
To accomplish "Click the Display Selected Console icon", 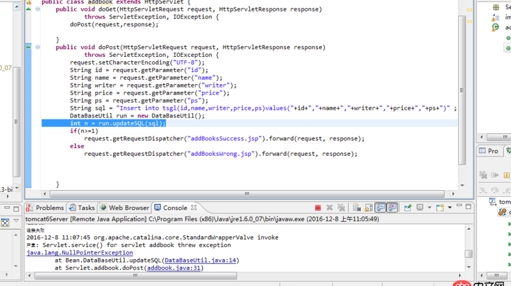I will [420, 207].
